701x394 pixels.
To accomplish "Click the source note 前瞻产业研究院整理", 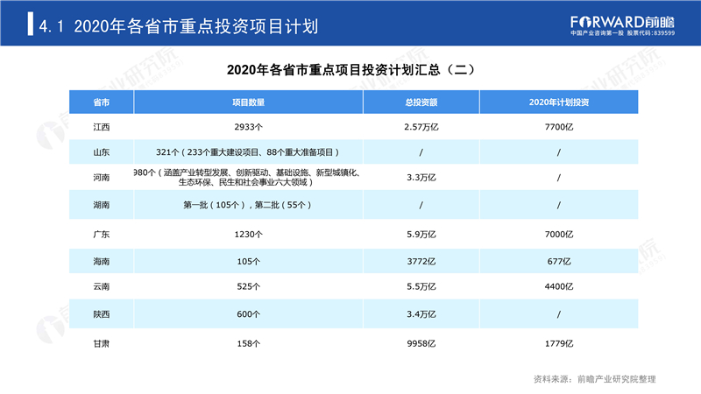I will point(617,379).
